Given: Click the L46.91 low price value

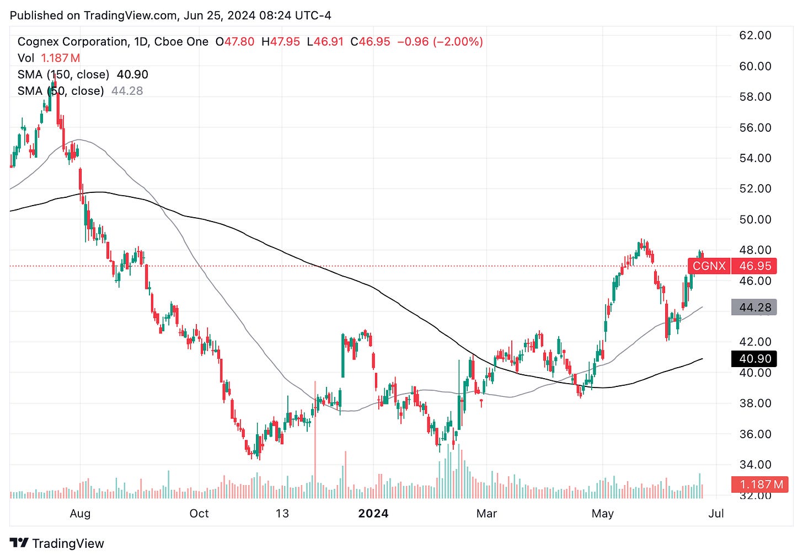Looking at the screenshot, I should 325,42.
